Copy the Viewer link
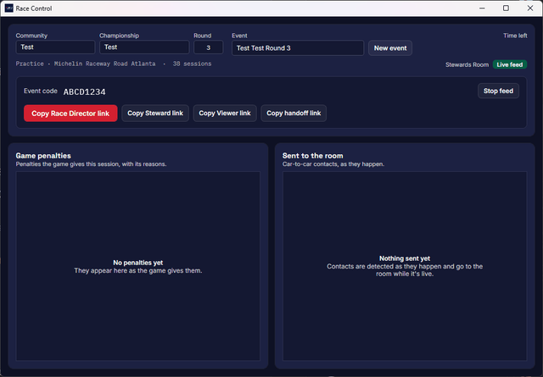This screenshot has width=543, height=377. 225,114
